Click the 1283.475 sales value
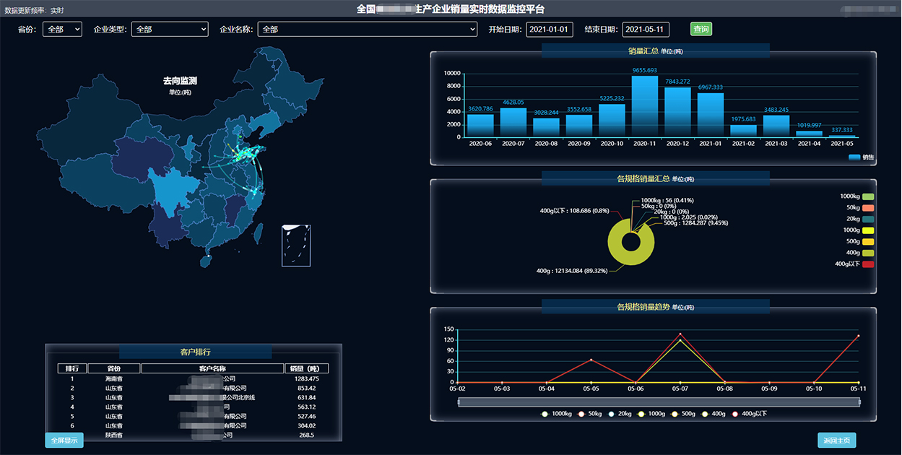 307,378
